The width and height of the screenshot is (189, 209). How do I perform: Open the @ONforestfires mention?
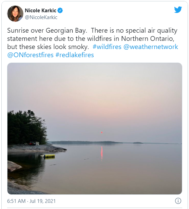point(30,55)
